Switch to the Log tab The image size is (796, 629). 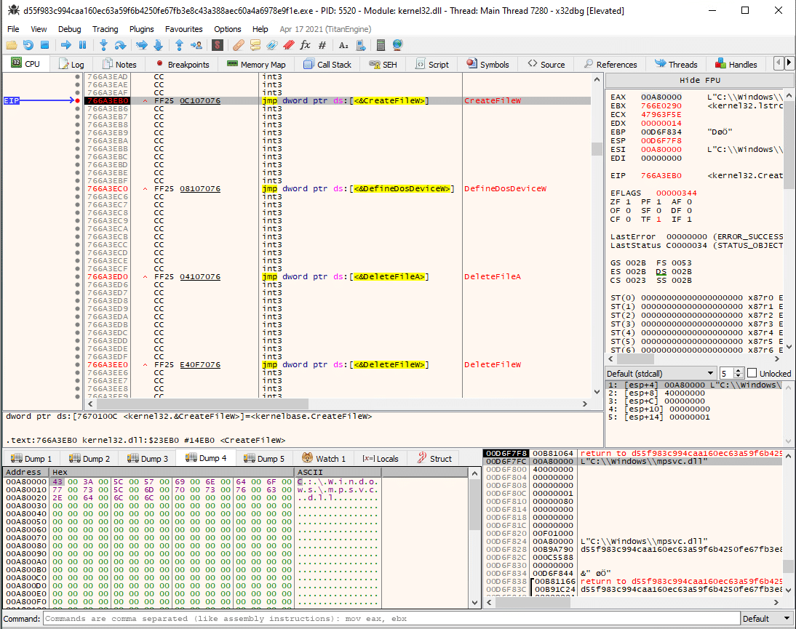click(x=71, y=65)
